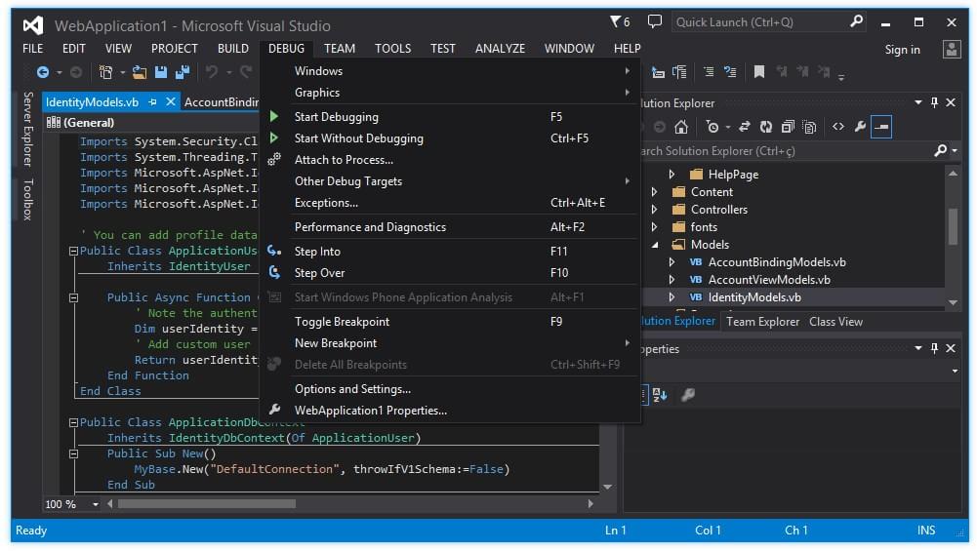Click the Comment Out Lines toolbar icon

click(709, 72)
